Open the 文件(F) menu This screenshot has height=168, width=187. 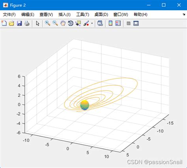(9, 15)
